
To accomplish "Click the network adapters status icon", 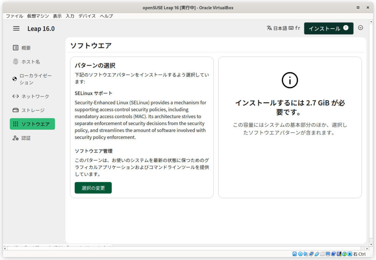I will point(311,254).
